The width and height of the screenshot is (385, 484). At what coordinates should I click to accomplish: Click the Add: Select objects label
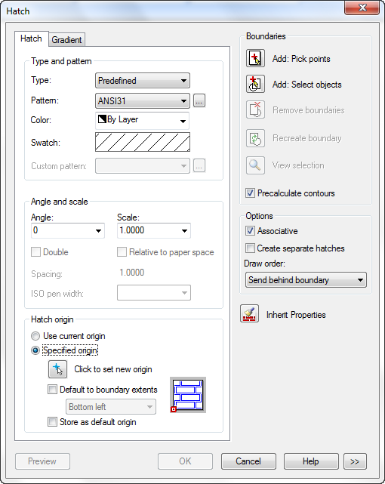pos(307,85)
